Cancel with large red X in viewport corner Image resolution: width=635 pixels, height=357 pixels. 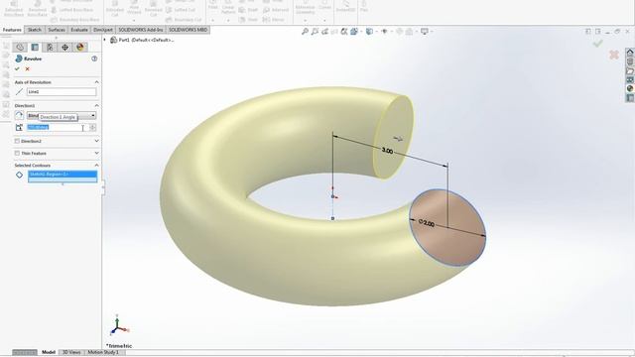click(614, 55)
